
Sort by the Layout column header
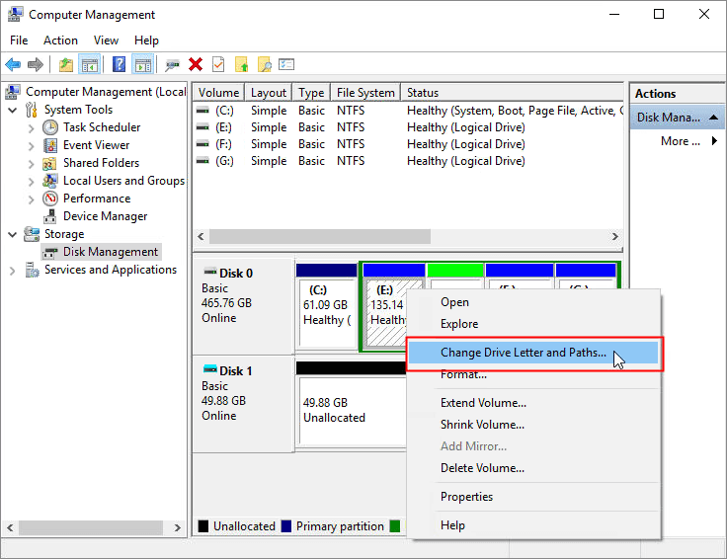pos(269,93)
